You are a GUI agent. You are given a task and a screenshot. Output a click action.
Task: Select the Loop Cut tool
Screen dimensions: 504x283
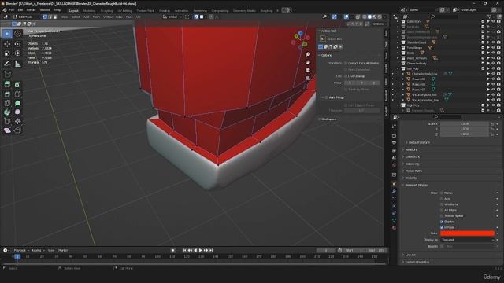pyautogui.click(x=17, y=94)
